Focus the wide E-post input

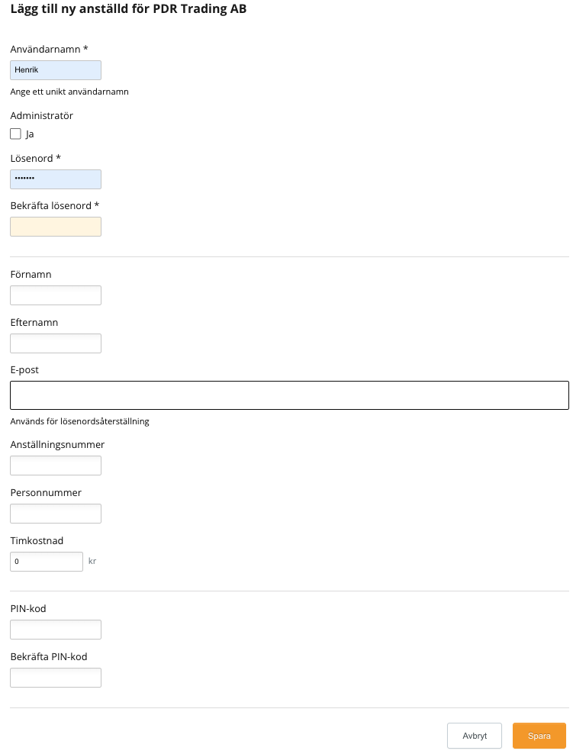click(x=289, y=395)
